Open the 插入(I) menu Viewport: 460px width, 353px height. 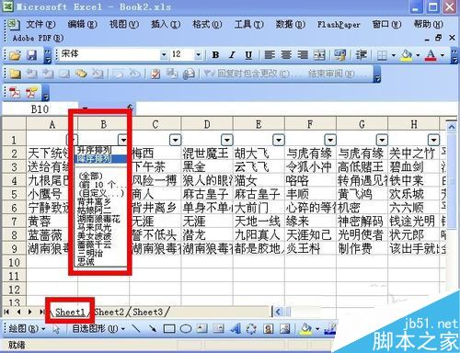pyautogui.click(x=166, y=24)
